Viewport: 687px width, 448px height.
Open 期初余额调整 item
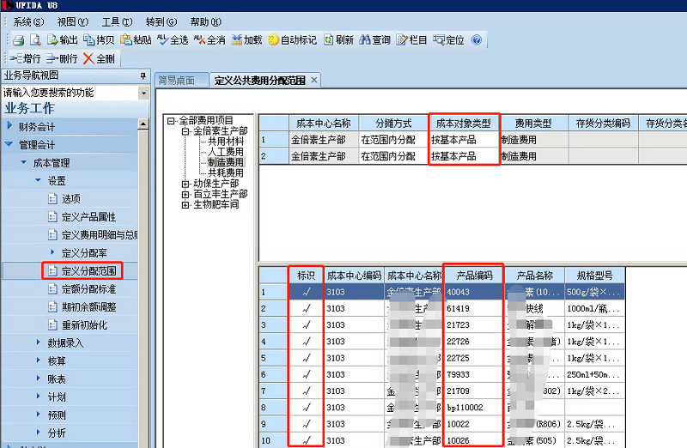82,307
